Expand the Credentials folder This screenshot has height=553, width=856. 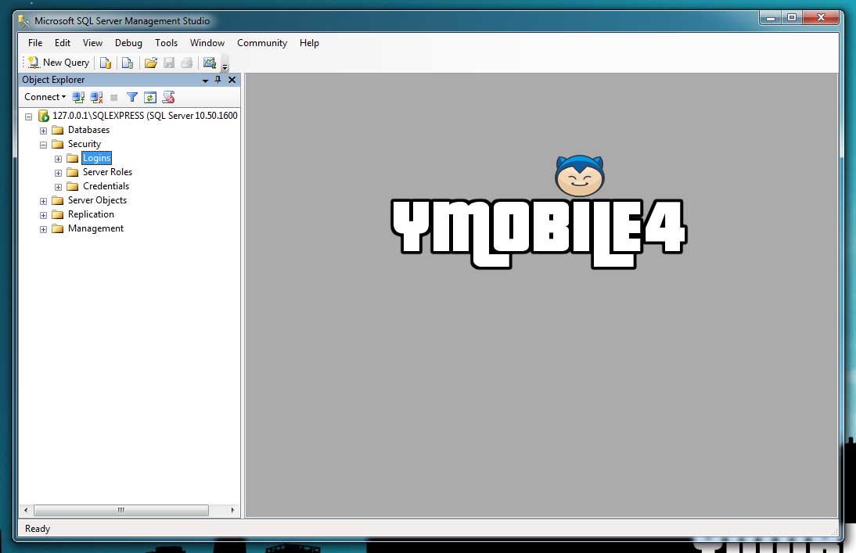click(x=58, y=187)
